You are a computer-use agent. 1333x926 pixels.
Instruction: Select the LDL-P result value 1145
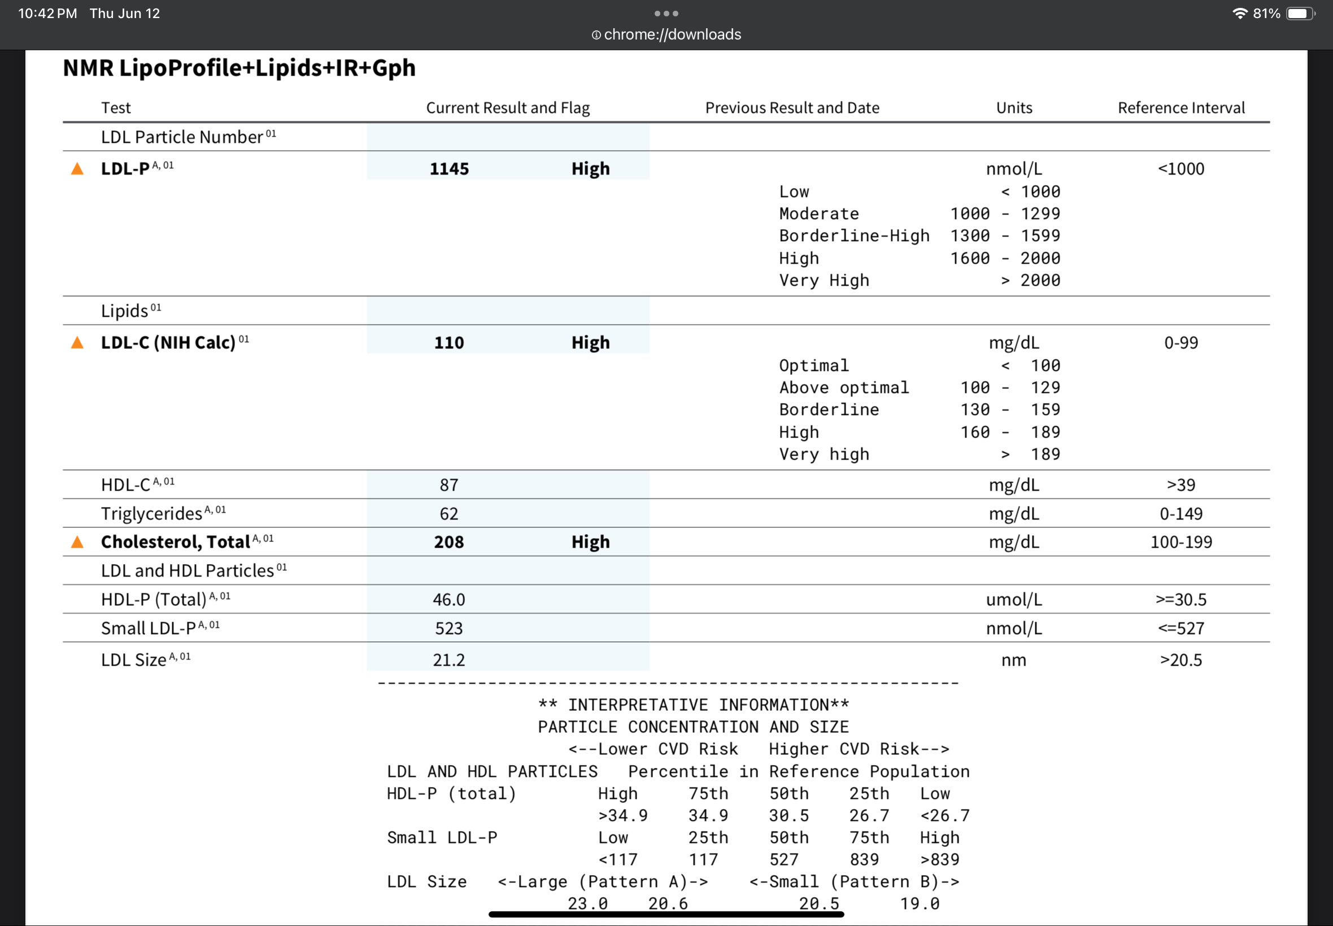coord(449,169)
